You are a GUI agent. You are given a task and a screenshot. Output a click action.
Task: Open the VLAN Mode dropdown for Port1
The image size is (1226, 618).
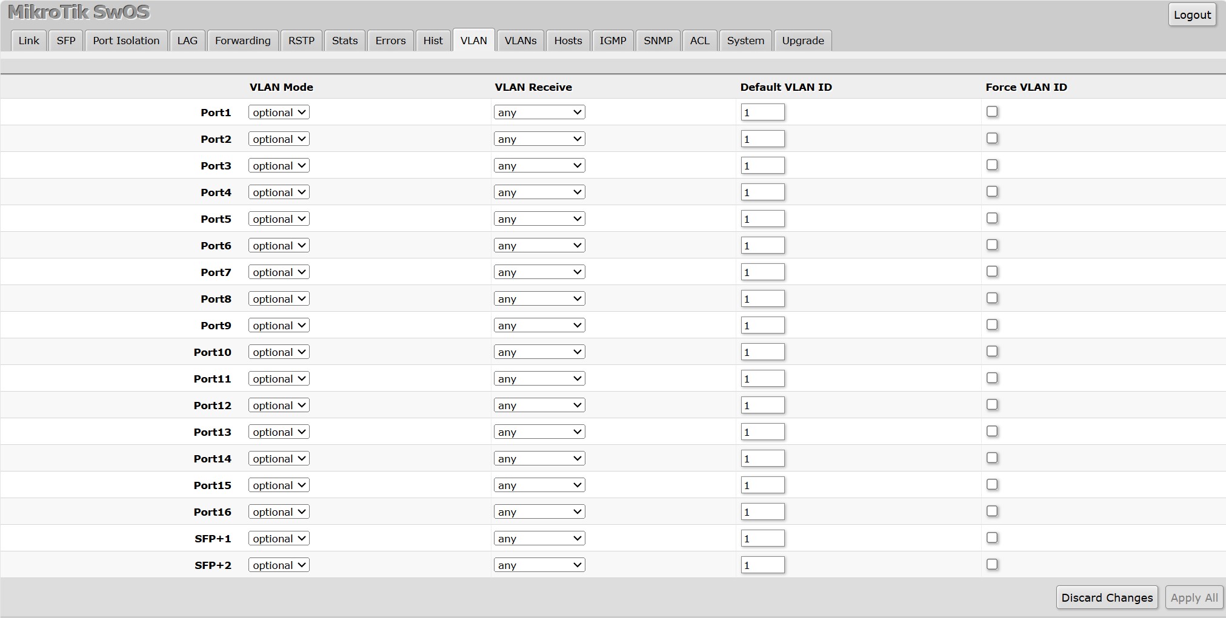[x=278, y=112]
